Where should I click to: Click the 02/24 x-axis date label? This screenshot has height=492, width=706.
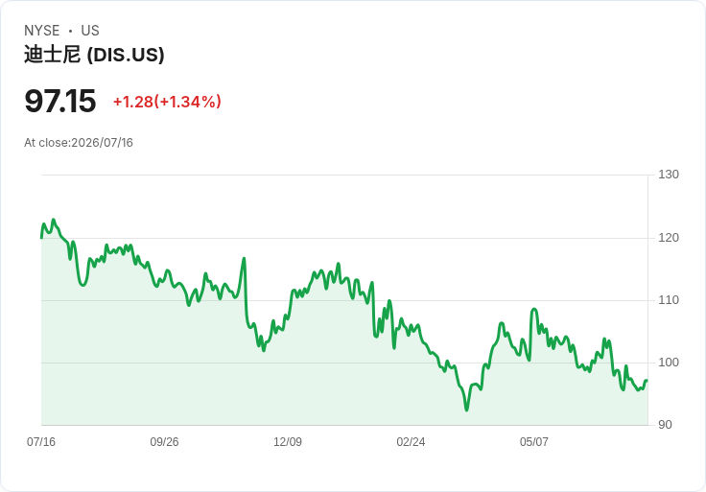pyautogui.click(x=411, y=442)
